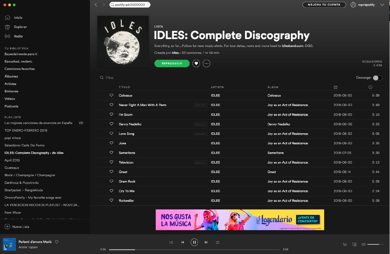Open the playlist more options ellipsis
The height and width of the screenshot is (254, 390).
[x=207, y=64]
